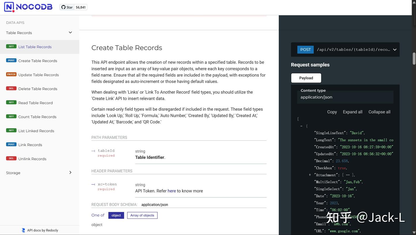Open Count Table Records in sidebar
Screen dimensions: 416x235
click(37, 117)
